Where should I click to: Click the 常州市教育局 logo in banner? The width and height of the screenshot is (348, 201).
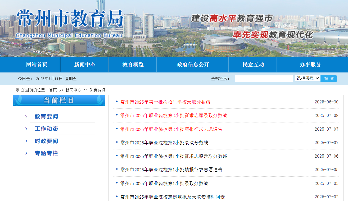[x=70, y=22]
